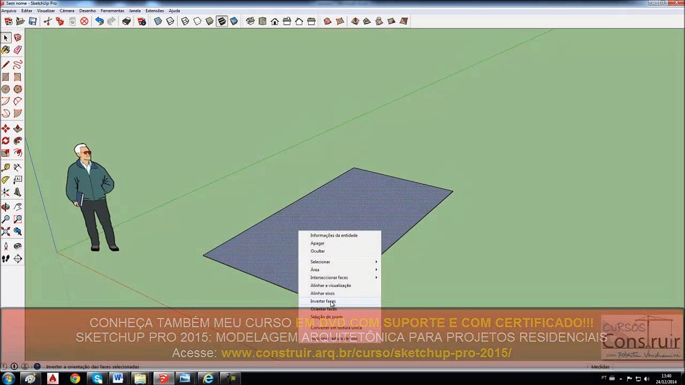Choose the Eraser tool

coord(18,50)
